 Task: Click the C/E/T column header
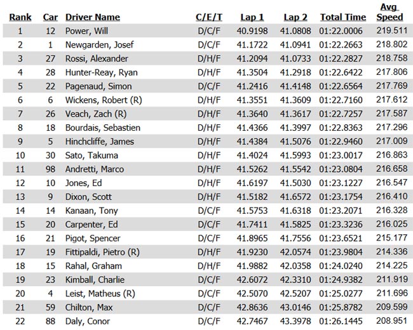[209, 17]
